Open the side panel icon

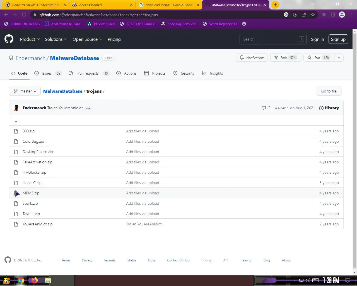tap(333, 15)
